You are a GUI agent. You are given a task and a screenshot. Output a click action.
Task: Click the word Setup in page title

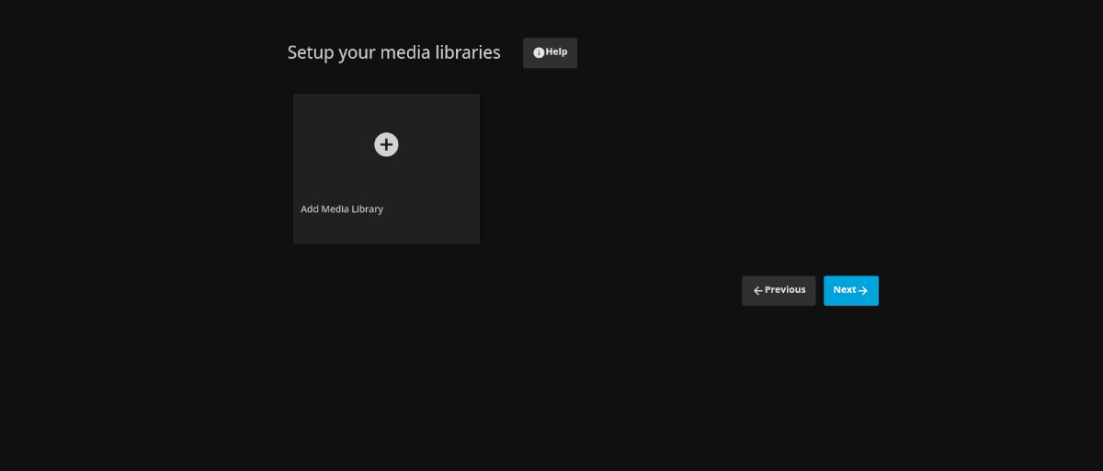[310, 52]
